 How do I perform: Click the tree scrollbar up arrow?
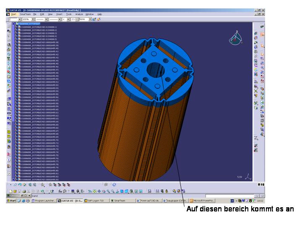pos(13,24)
